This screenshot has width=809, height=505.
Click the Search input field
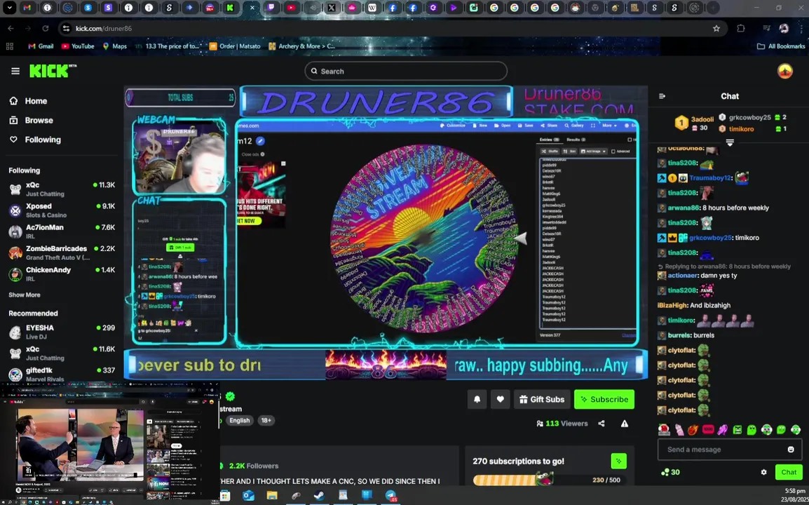click(406, 72)
